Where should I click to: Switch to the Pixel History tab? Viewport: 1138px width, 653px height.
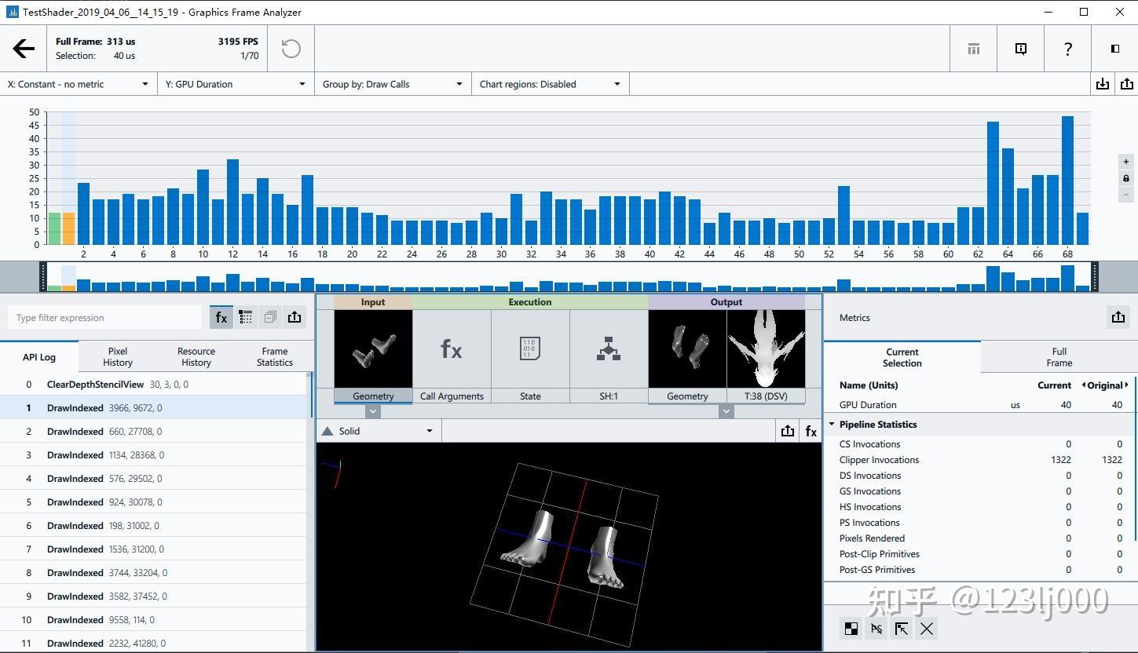(x=118, y=357)
